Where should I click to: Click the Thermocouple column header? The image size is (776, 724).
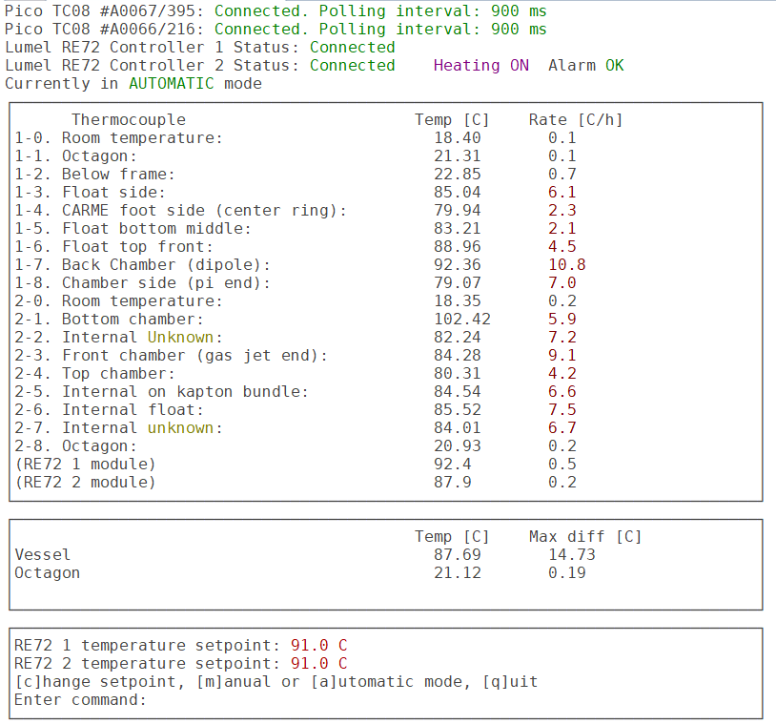pyautogui.click(x=129, y=120)
